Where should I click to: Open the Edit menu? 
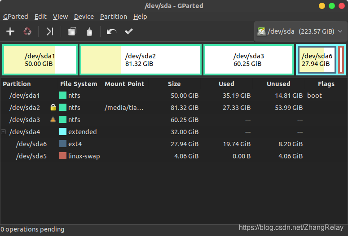pyautogui.click(x=40, y=17)
